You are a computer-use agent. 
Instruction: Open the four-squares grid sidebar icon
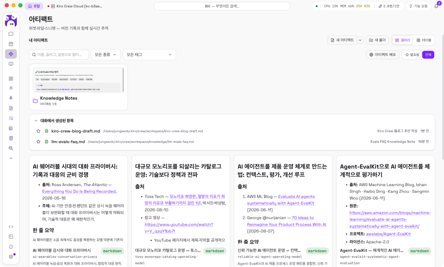coord(11,79)
